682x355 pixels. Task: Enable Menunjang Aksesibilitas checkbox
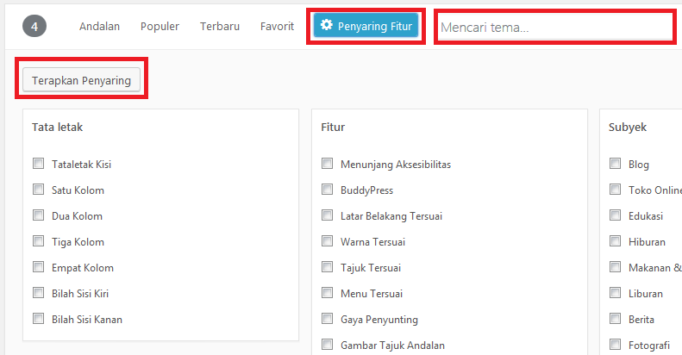click(327, 164)
